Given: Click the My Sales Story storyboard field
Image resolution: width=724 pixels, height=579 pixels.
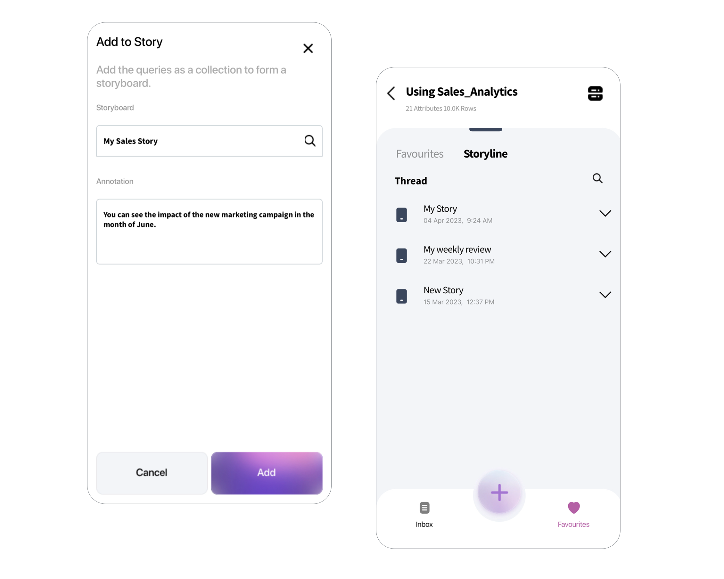Looking at the screenshot, I should point(209,141).
